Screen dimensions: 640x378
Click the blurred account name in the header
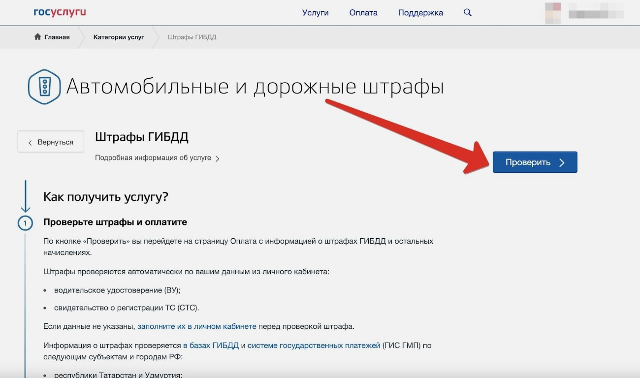click(x=596, y=13)
